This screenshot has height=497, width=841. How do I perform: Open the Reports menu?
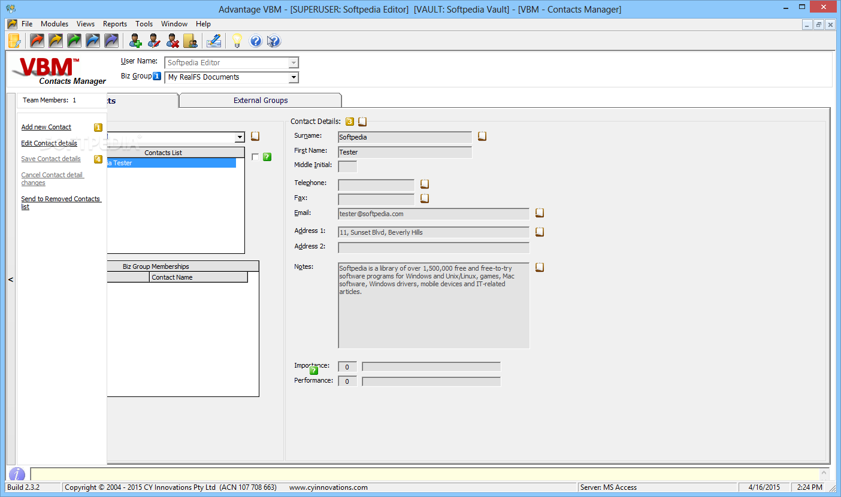(x=115, y=24)
